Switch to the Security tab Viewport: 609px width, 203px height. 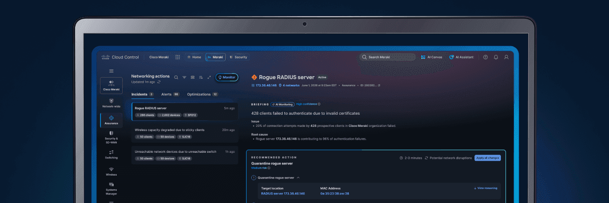click(x=239, y=57)
